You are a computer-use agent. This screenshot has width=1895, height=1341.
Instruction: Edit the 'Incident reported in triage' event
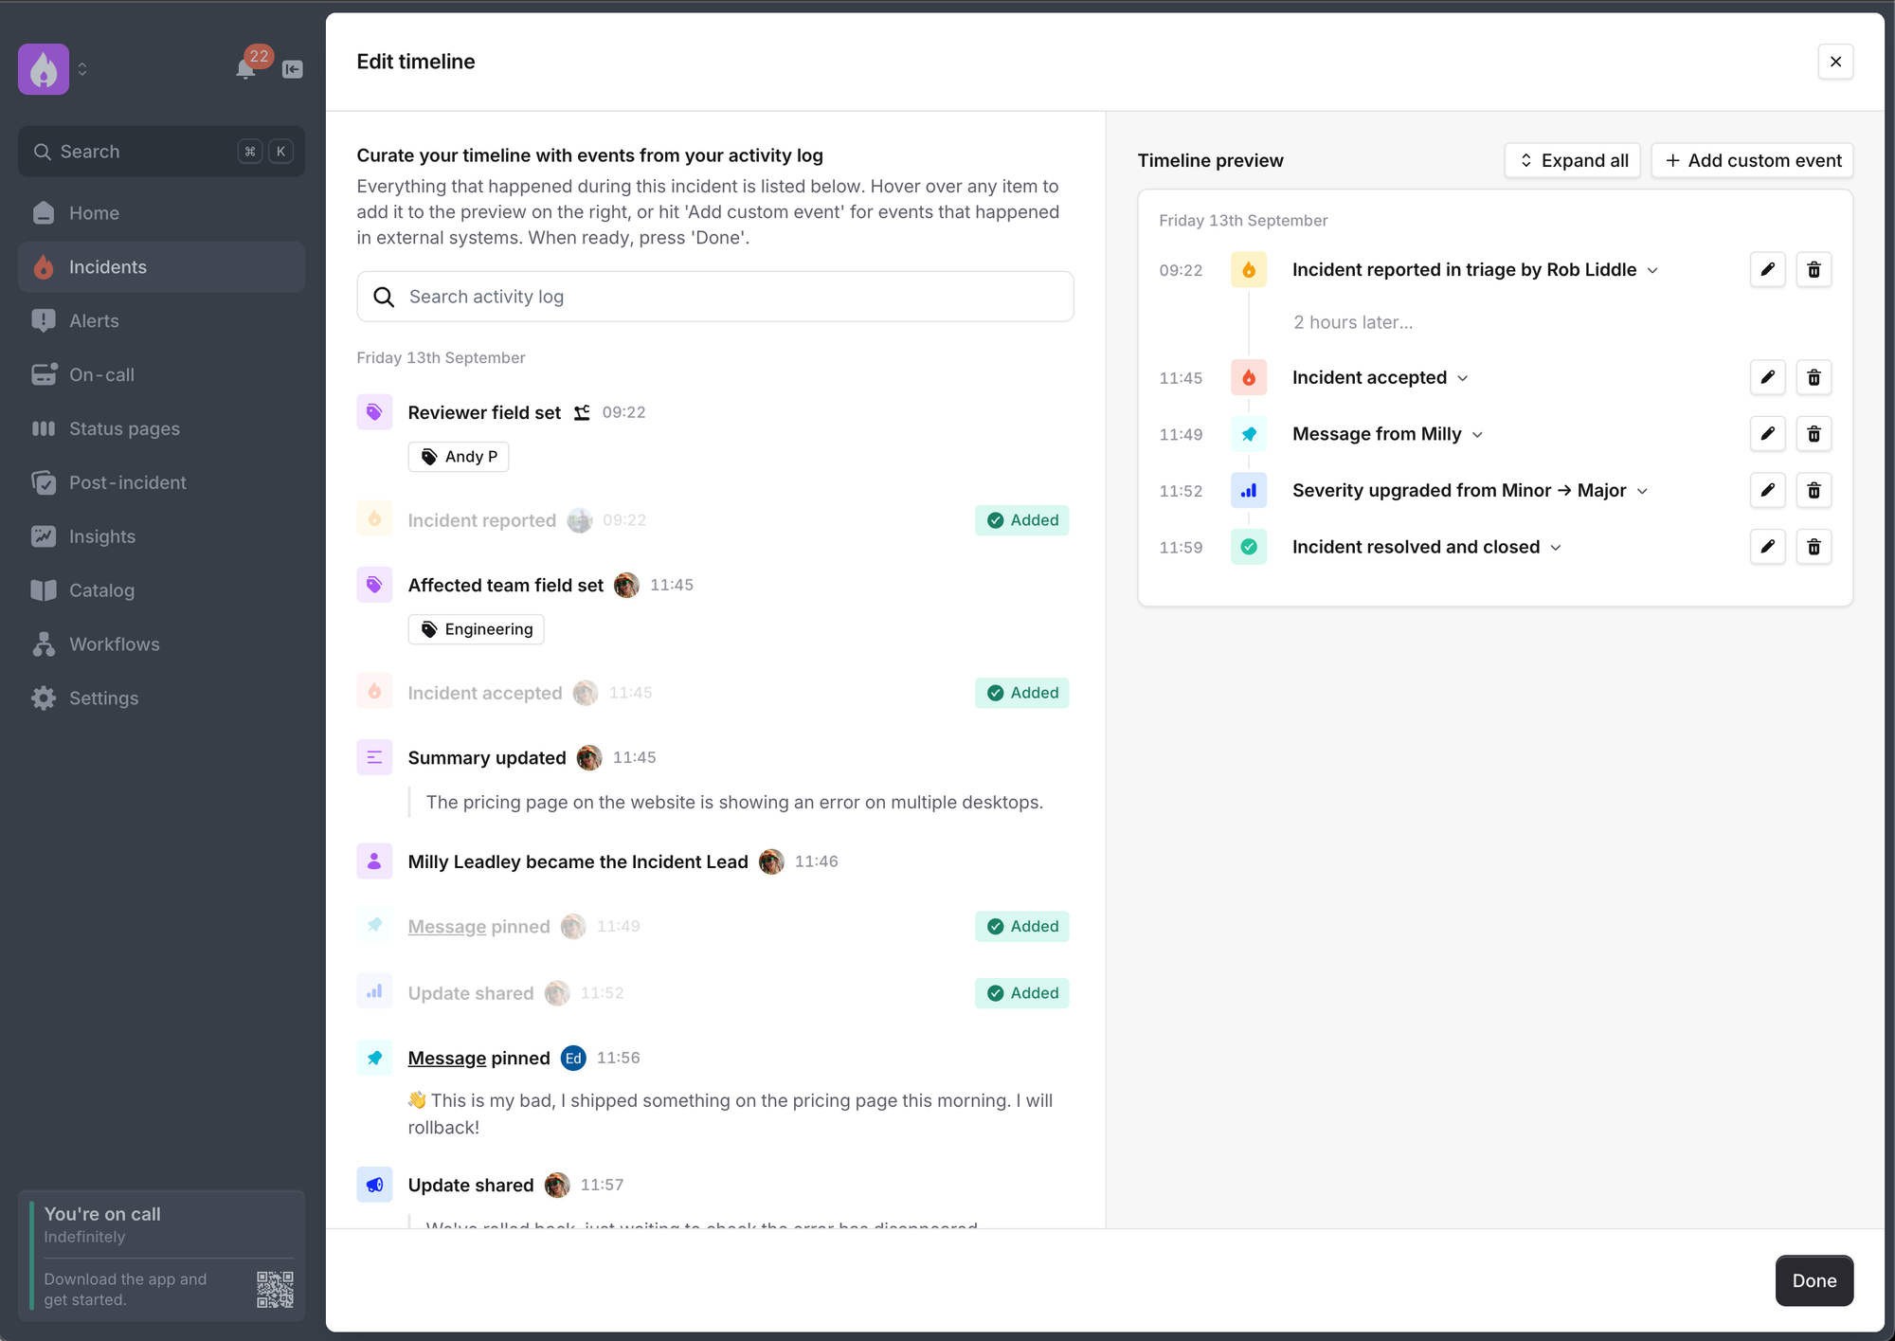(x=1767, y=270)
